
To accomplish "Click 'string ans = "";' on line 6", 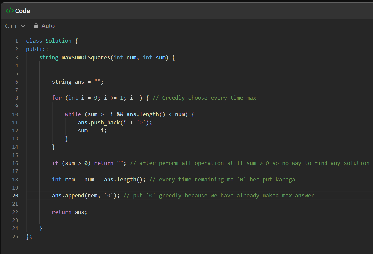I will (x=78, y=82).
